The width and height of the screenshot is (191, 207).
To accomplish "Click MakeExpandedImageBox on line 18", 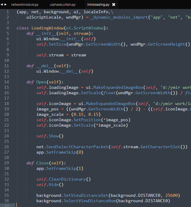I will pyautogui.click(x=111, y=103).
